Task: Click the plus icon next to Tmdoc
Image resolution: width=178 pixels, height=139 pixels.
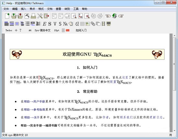Action: [x=16, y=30]
